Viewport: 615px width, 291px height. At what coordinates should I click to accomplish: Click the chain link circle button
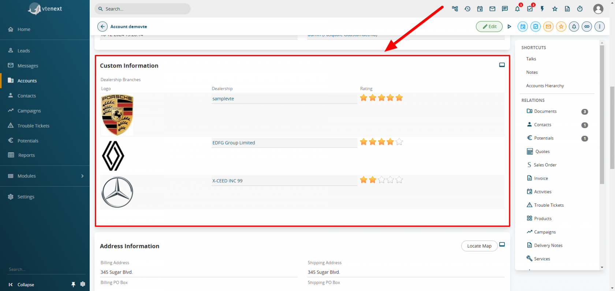tap(587, 26)
